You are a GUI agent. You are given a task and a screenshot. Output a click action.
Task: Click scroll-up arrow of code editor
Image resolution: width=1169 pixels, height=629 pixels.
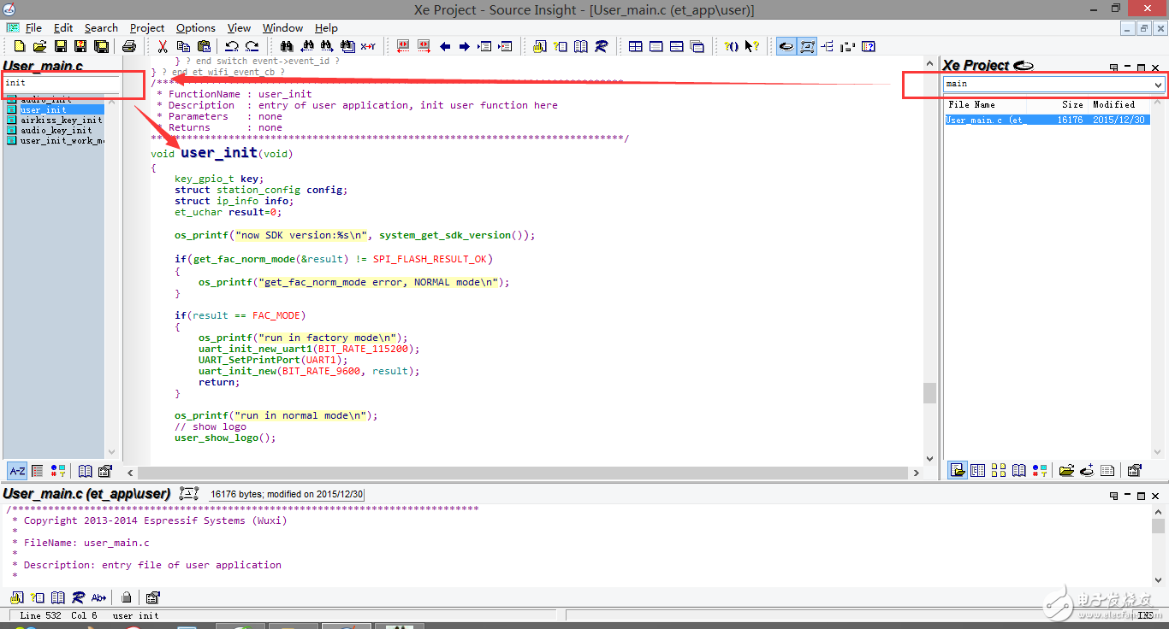pos(929,63)
